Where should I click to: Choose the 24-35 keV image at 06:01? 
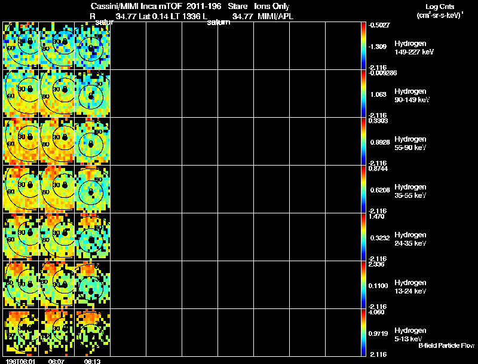pos(21,237)
